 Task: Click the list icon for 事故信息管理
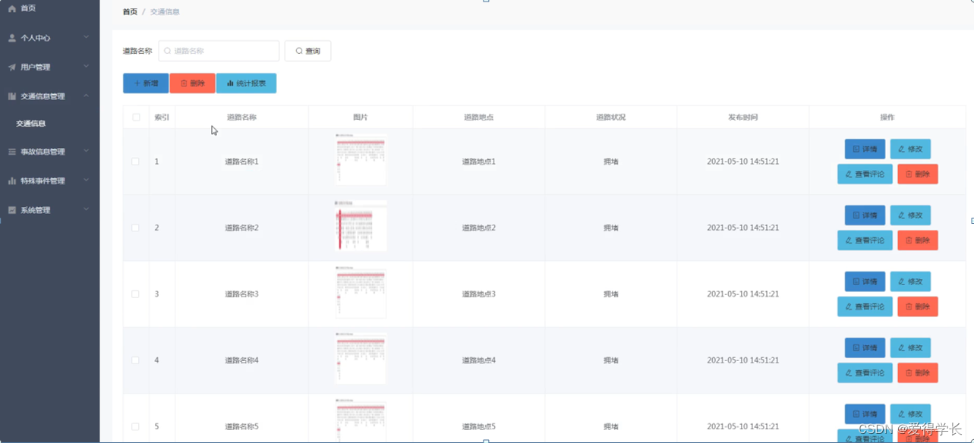pos(12,152)
